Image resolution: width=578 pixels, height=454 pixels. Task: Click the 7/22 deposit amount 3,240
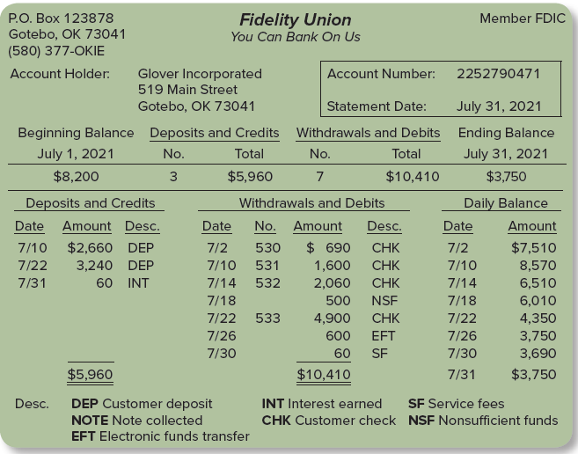pyautogui.click(x=94, y=265)
